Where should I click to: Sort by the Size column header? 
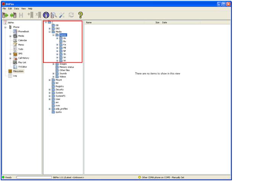click(152, 23)
